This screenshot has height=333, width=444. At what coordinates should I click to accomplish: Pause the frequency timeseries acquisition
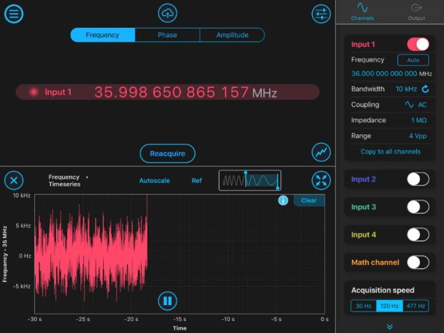tap(167, 301)
